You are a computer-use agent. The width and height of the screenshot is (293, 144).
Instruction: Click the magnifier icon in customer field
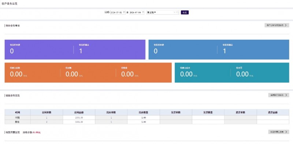177,12
